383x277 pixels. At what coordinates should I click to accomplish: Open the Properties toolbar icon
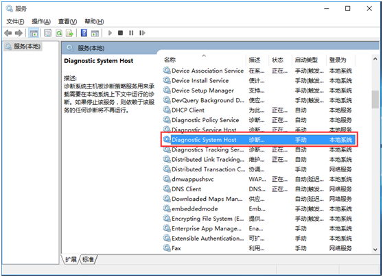pyautogui.click(x=47, y=33)
